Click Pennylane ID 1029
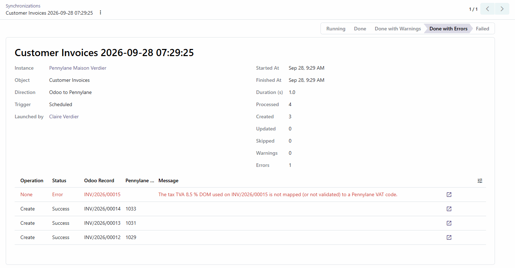This screenshot has width=515, height=268. tap(131, 237)
